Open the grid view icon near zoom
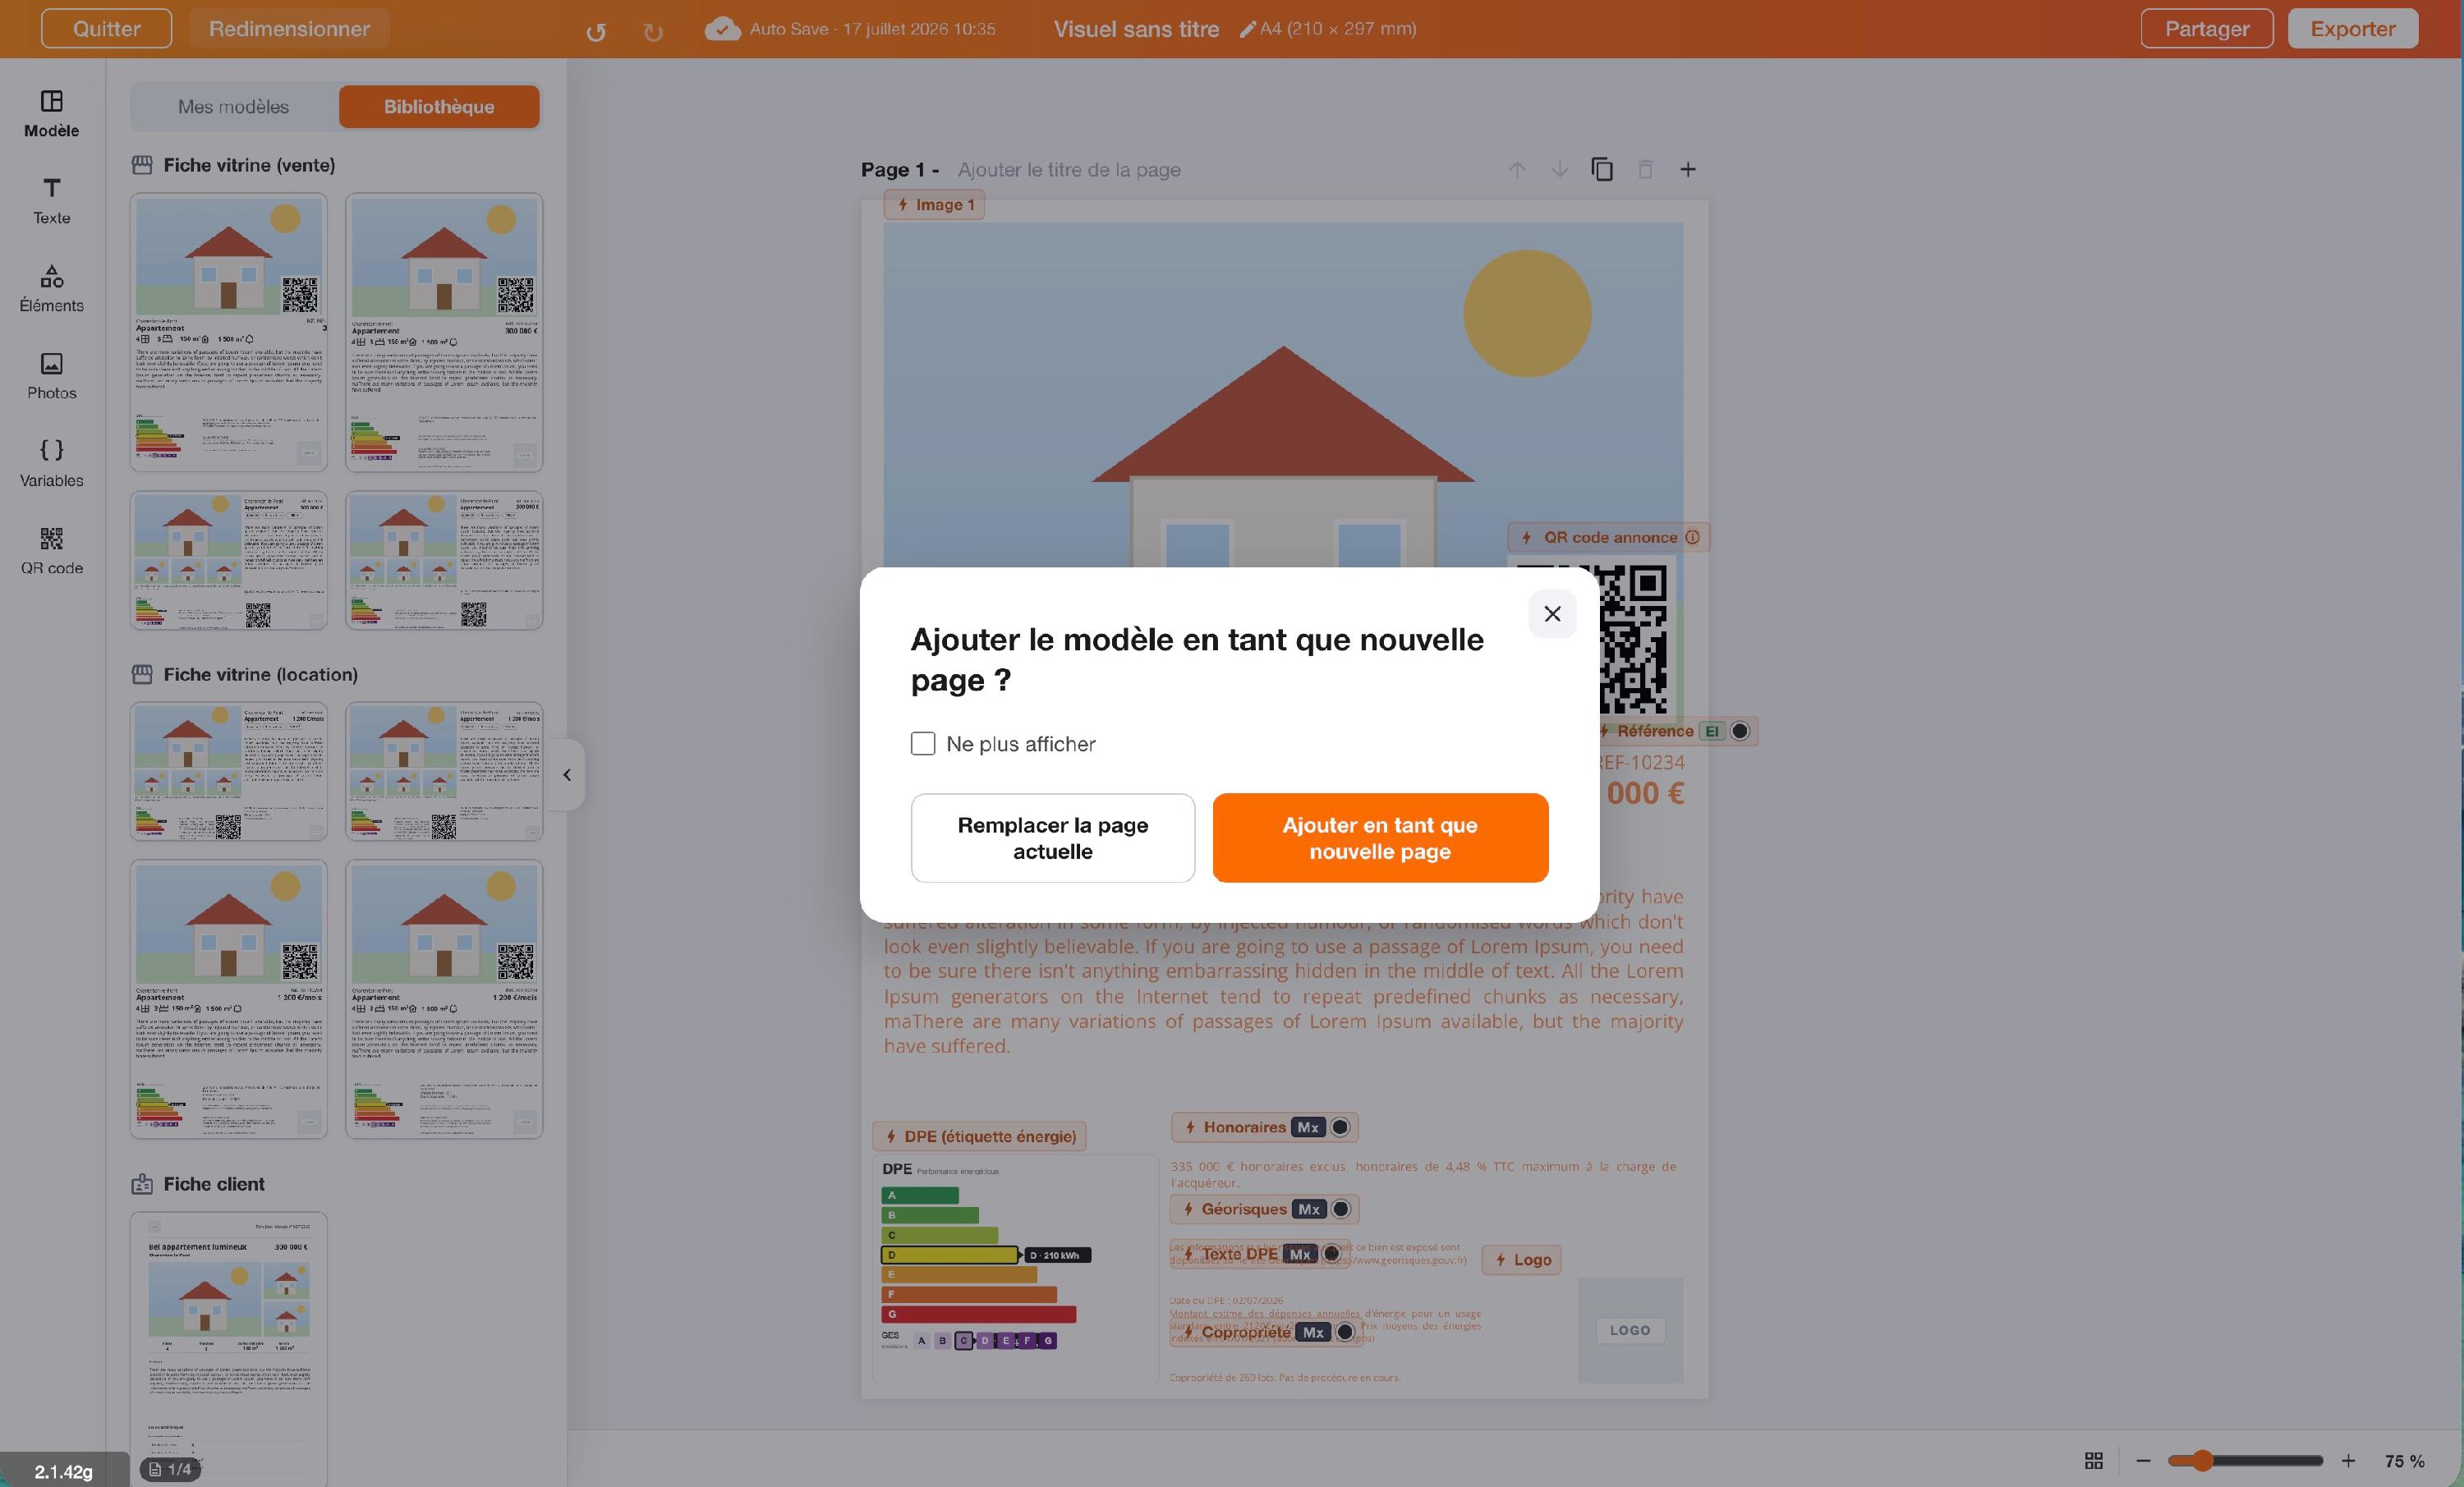This screenshot has height=1487, width=2464. coord(2094,1461)
